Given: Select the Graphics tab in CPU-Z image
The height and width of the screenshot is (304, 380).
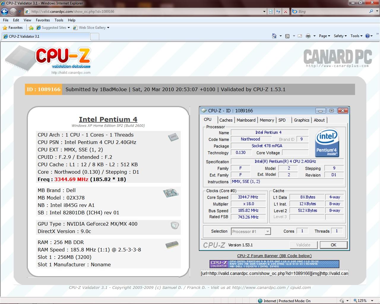Looking at the screenshot, I should pyautogui.click(x=302, y=120).
